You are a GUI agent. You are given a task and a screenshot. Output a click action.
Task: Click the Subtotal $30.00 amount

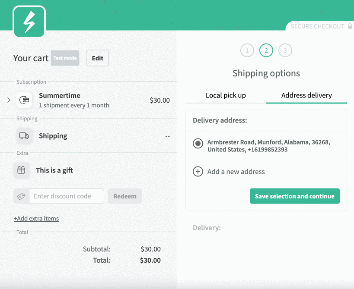click(151, 249)
